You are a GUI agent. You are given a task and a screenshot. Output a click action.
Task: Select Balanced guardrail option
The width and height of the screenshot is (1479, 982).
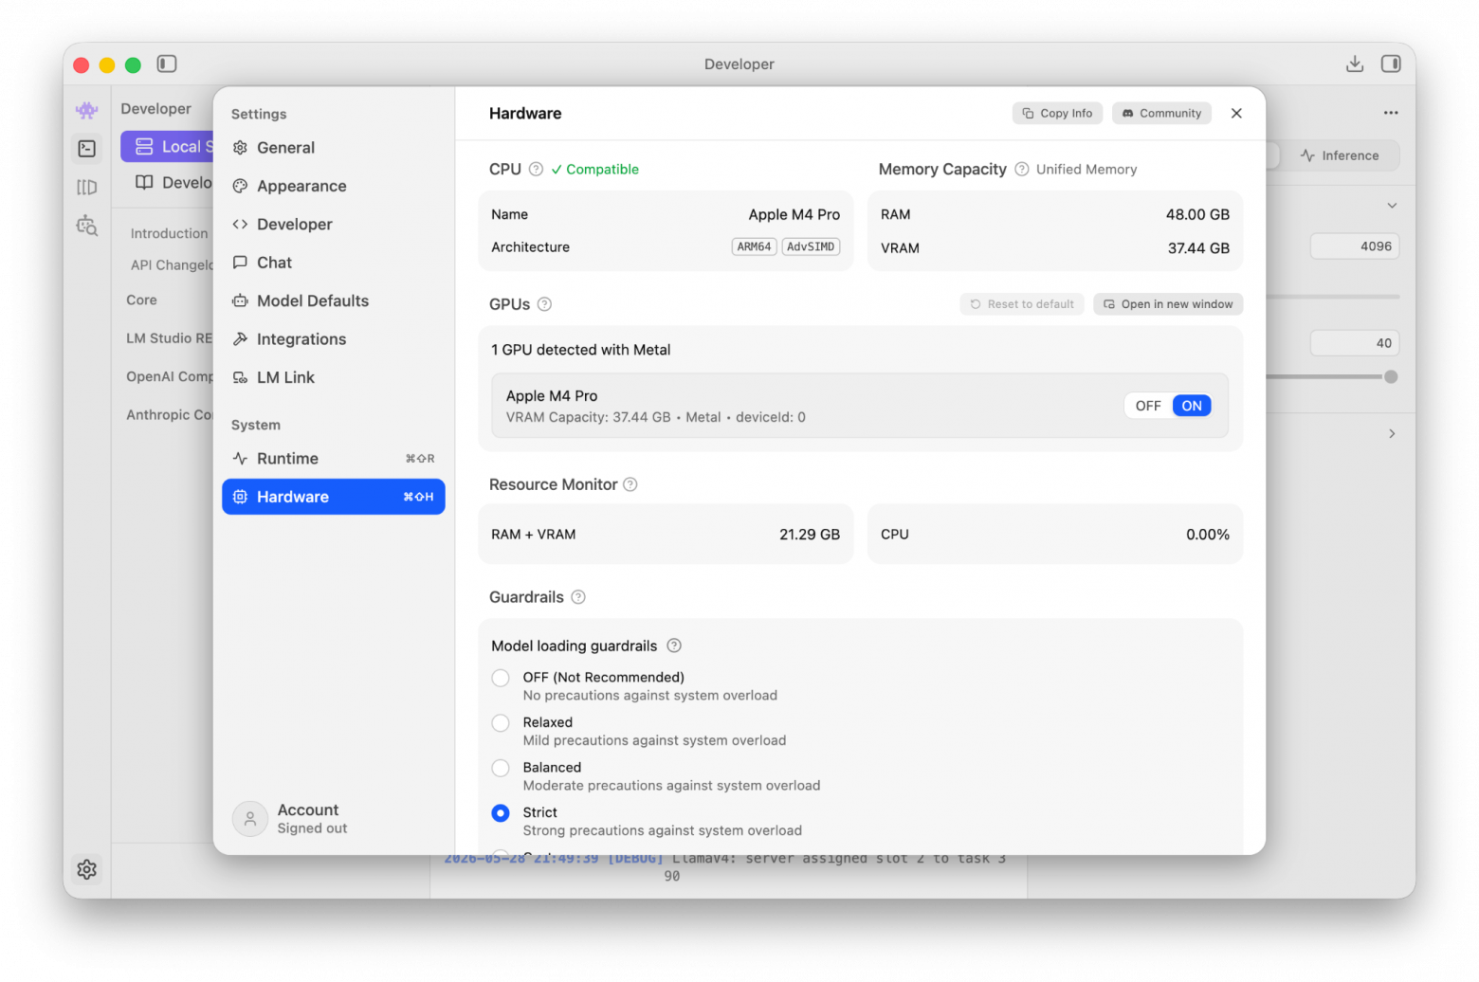coord(501,768)
